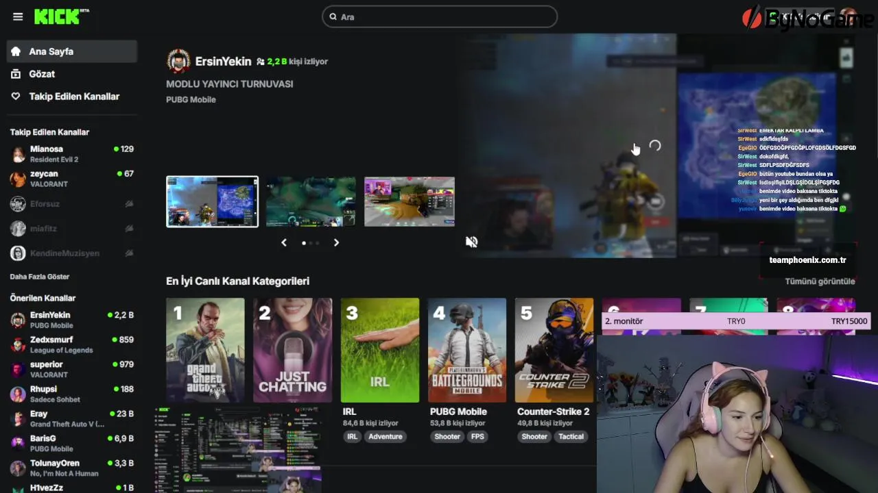The width and height of the screenshot is (878, 493).
Task: Click ErsinYekin featured streamer avatar
Action: (178, 61)
